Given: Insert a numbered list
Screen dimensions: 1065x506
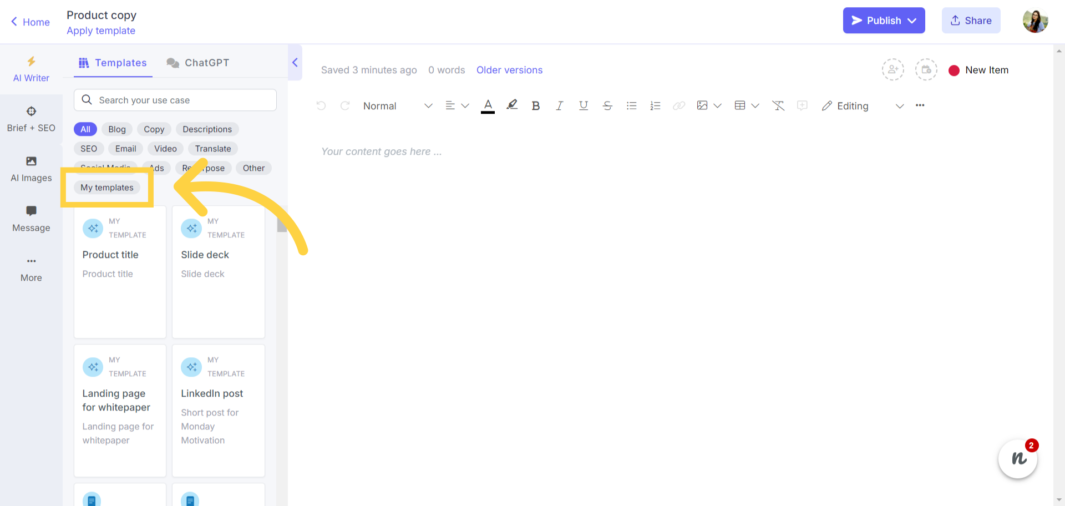Looking at the screenshot, I should point(655,105).
